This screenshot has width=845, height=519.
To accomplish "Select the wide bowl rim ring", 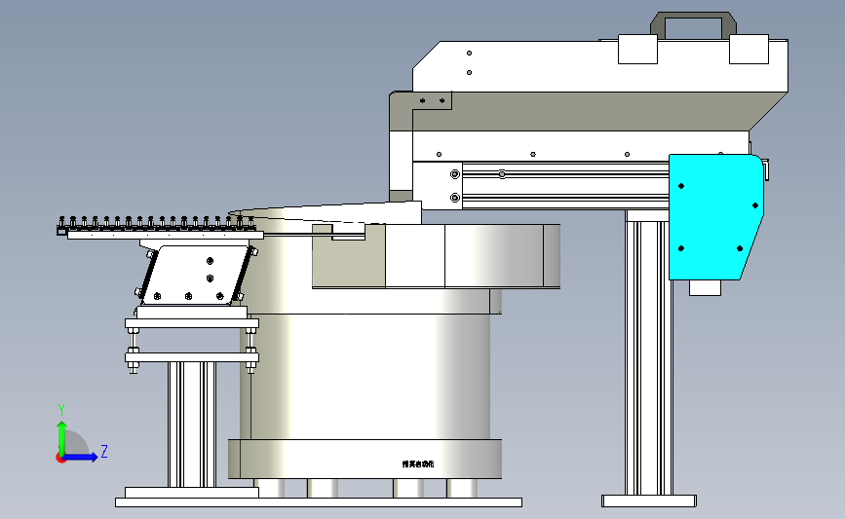I will tap(437, 256).
